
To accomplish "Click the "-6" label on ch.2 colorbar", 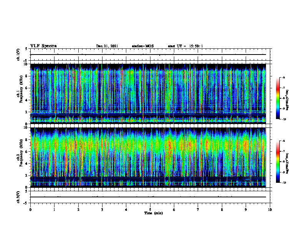I will pos(284,141).
